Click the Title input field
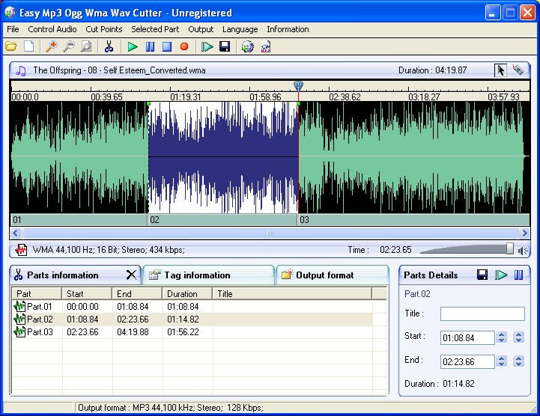Image resolution: width=540 pixels, height=416 pixels. tap(482, 314)
